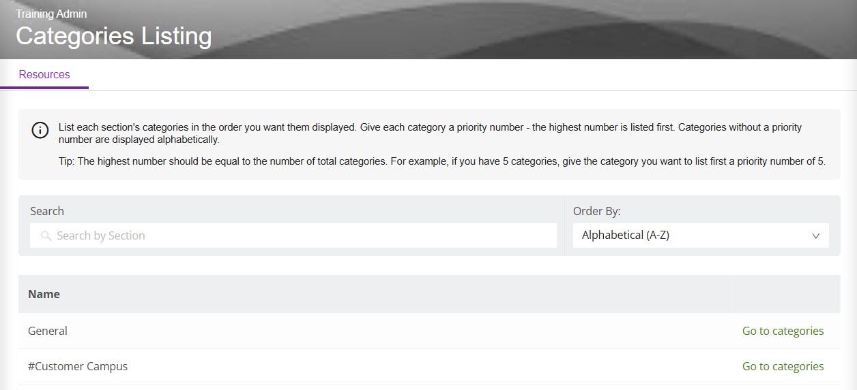Screen dimensions: 857x390
Task: Click the empty column header beside Name
Action: 787,294
